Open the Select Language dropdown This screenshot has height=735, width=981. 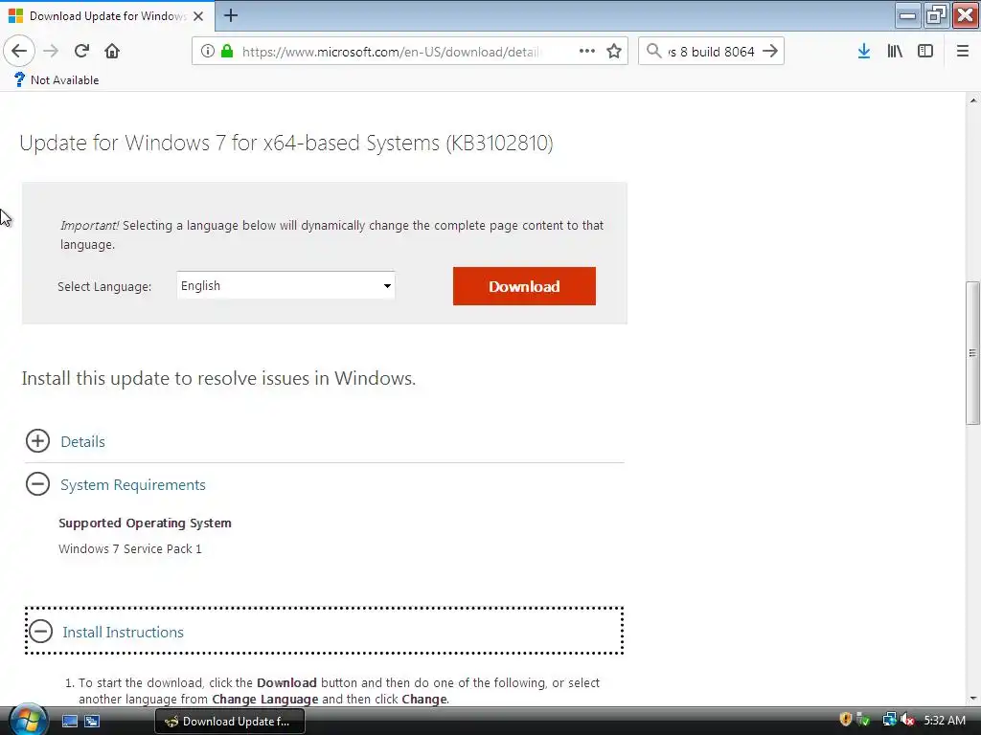click(285, 285)
